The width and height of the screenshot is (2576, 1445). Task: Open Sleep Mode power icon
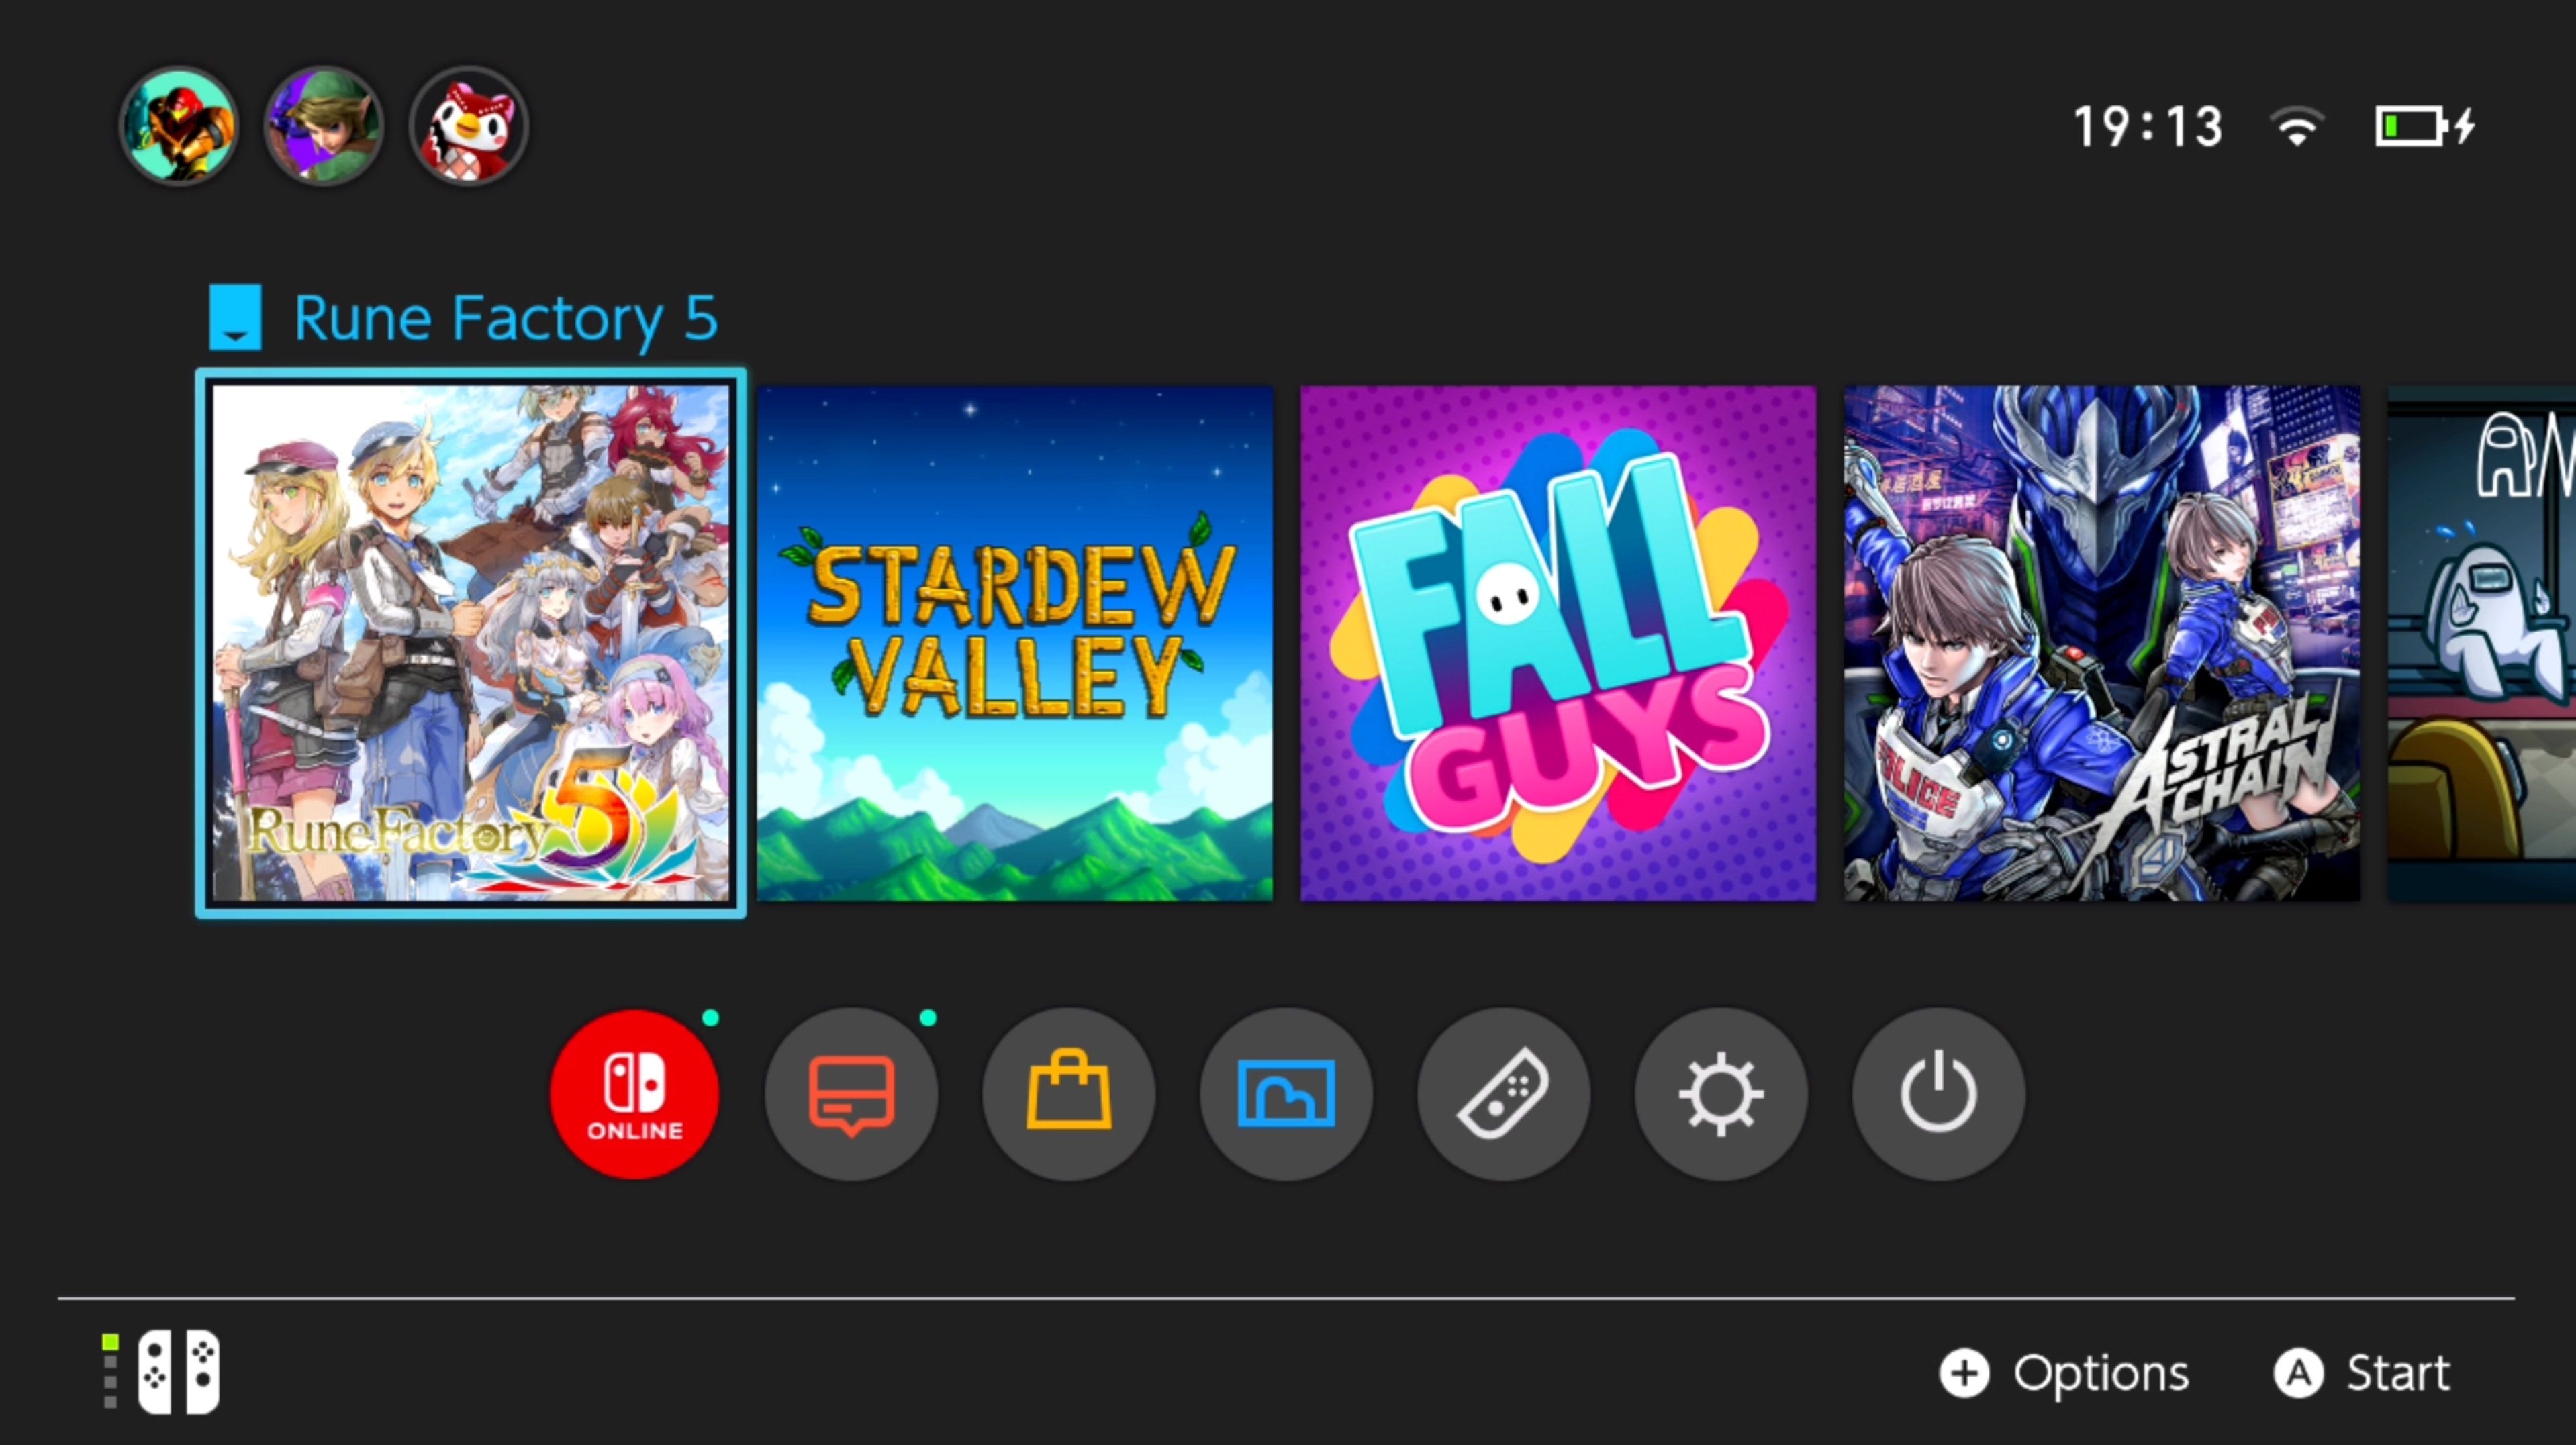click(x=1938, y=1094)
